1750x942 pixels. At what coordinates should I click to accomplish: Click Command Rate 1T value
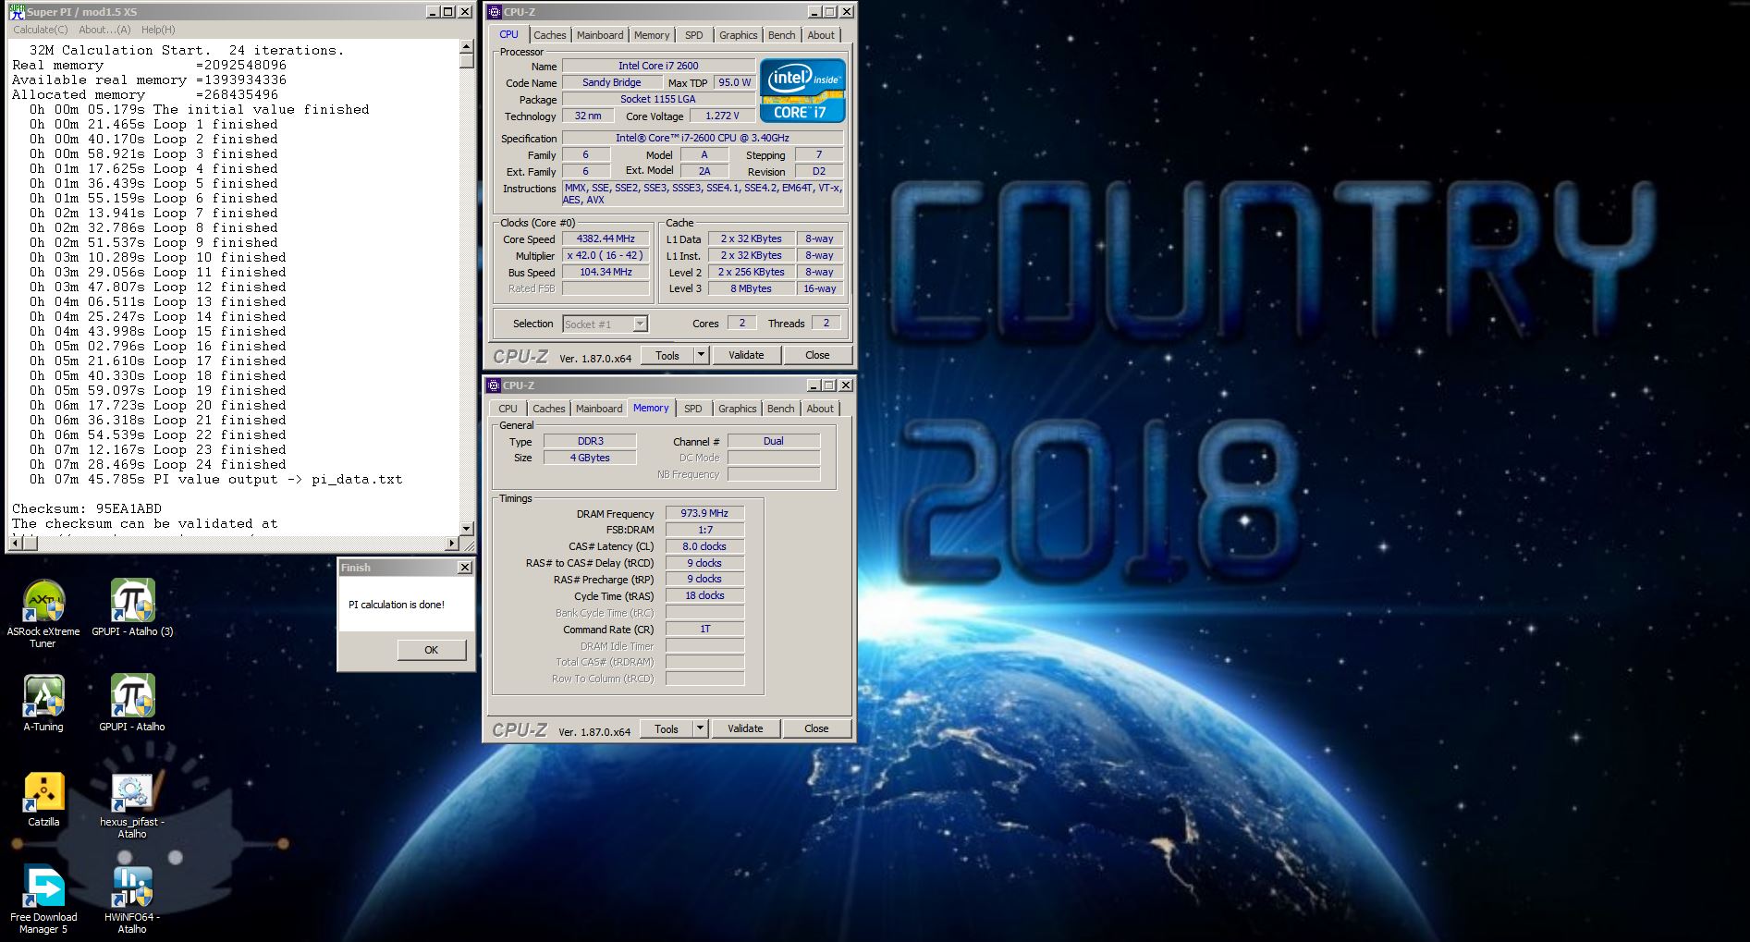[704, 629]
